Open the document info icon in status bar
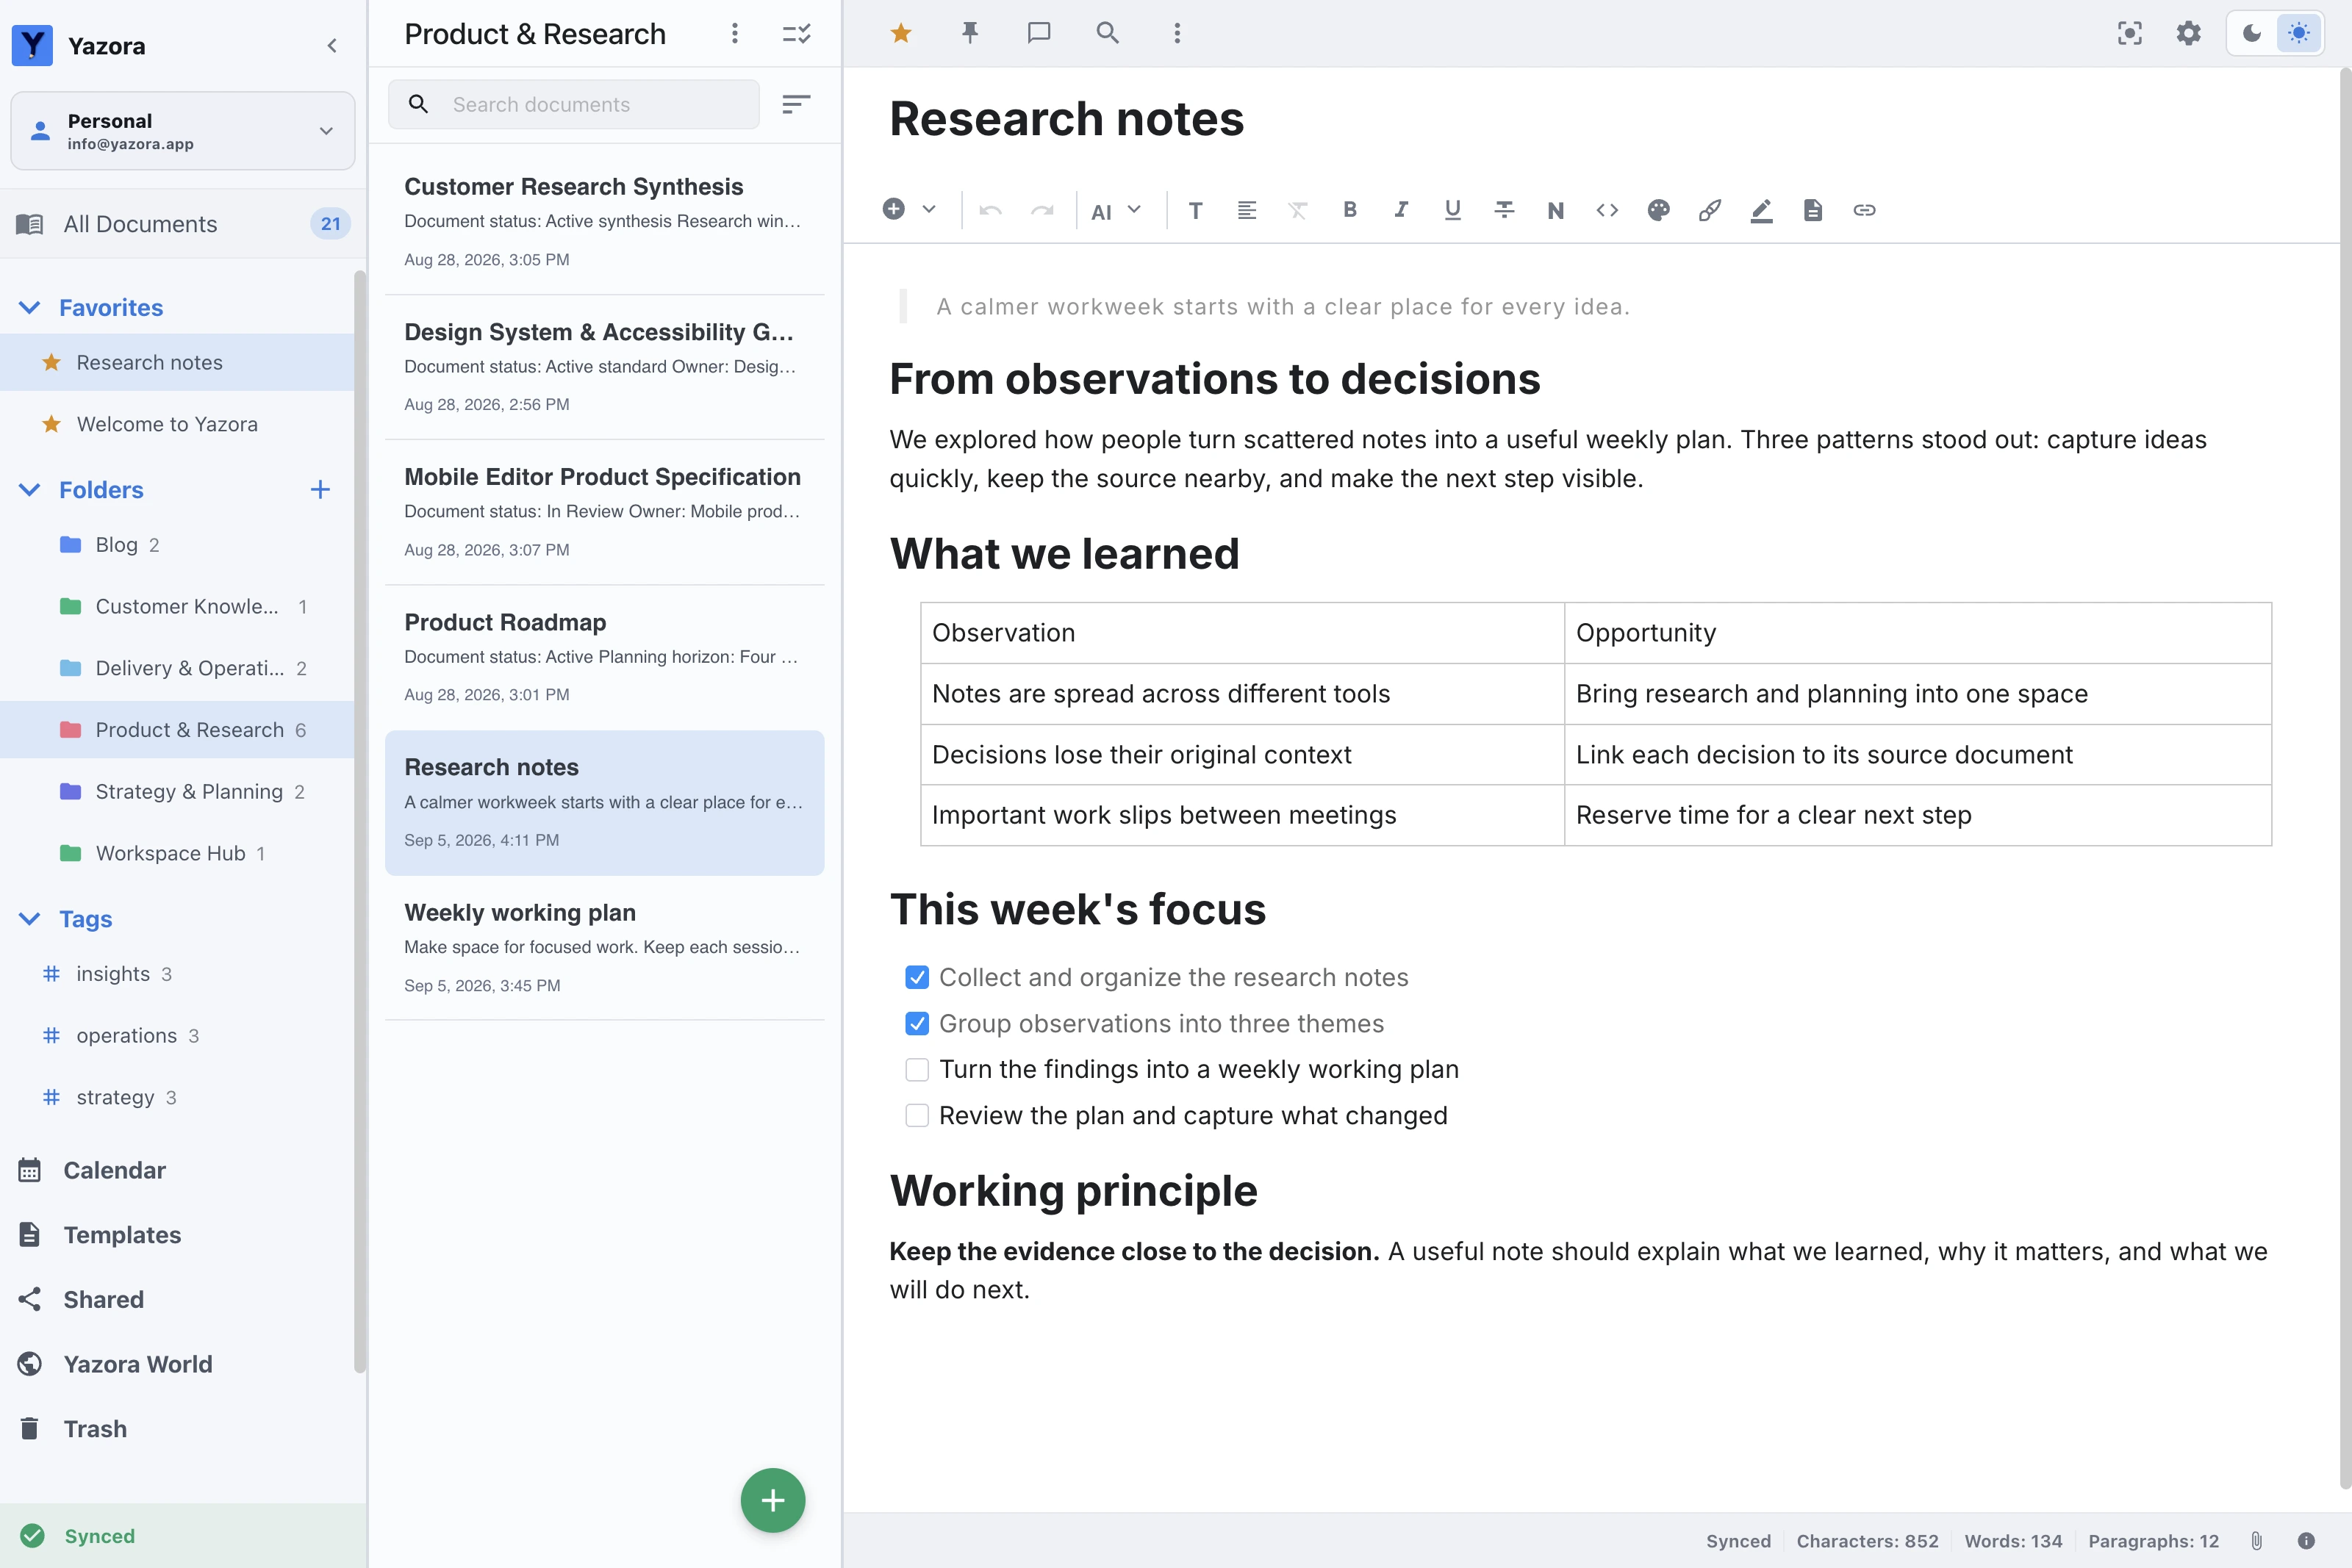The height and width of the screenshot is (1568, 2352). [x=2306, y=1541]
